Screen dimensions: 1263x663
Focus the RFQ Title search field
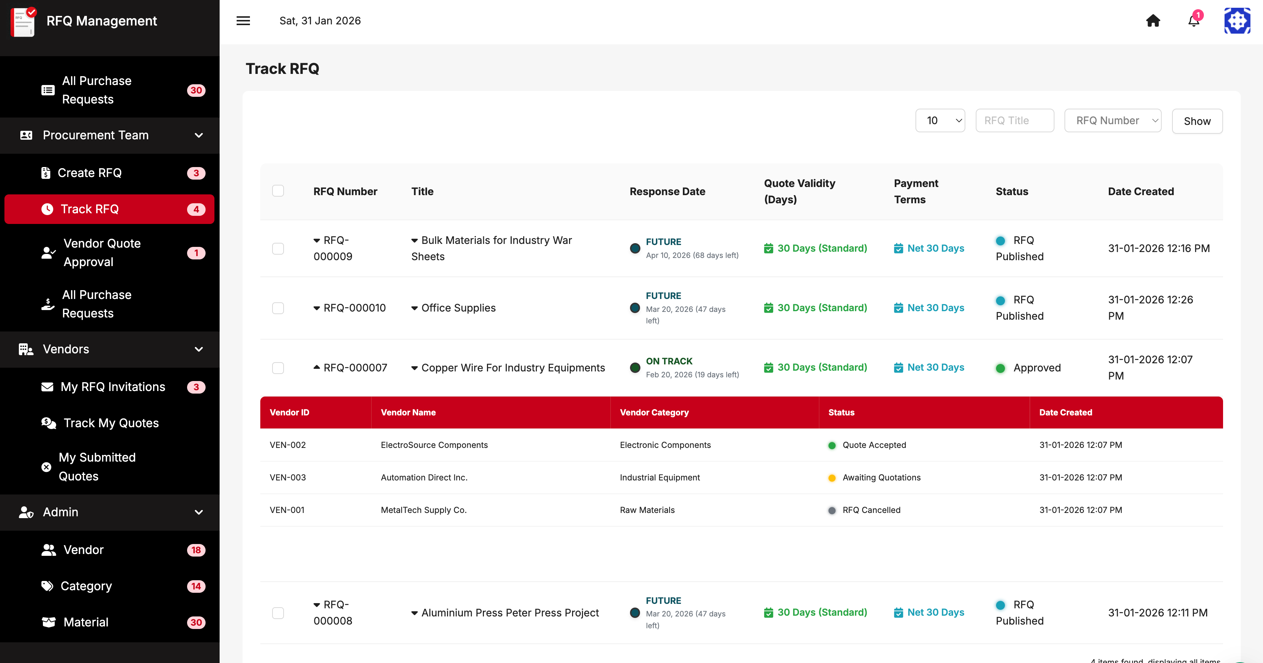1015,120
